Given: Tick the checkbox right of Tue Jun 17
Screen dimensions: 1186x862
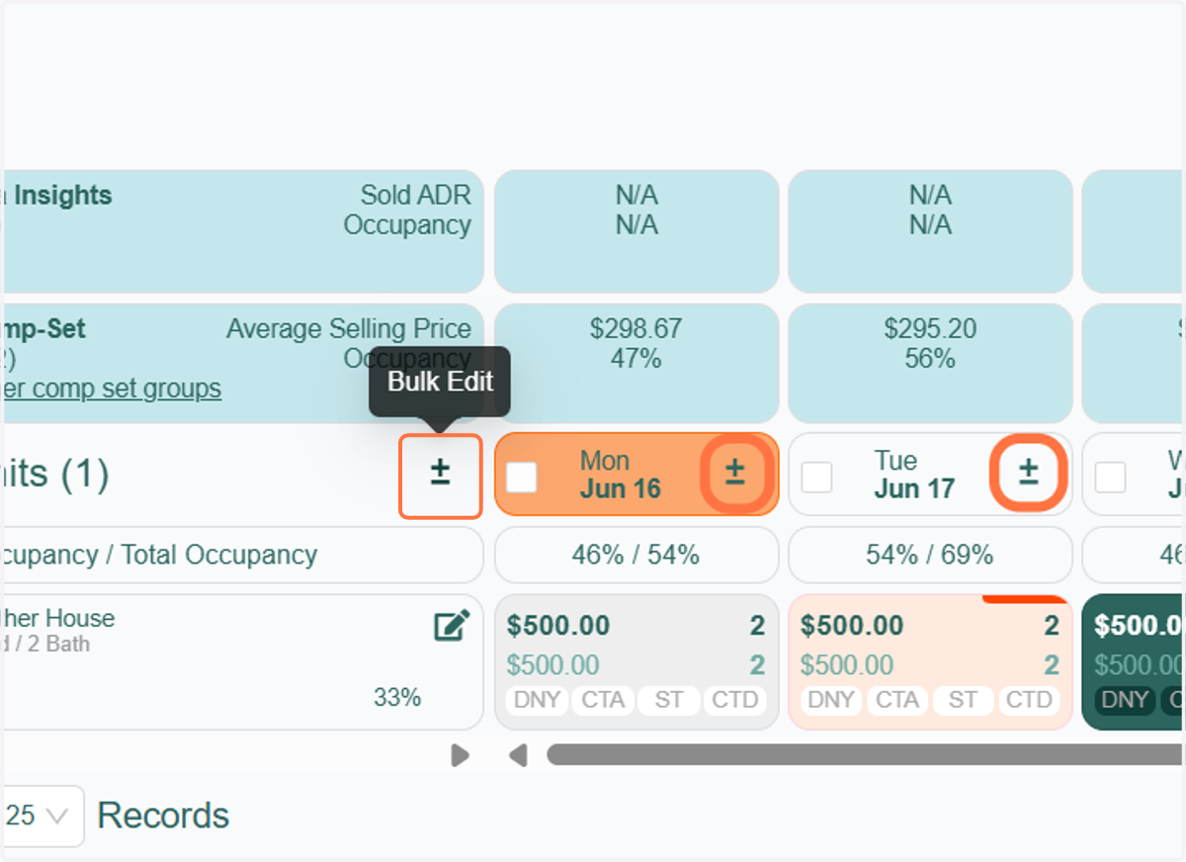Looking at the screenshot, I should pyautogui.click(x=1110, y=477).
